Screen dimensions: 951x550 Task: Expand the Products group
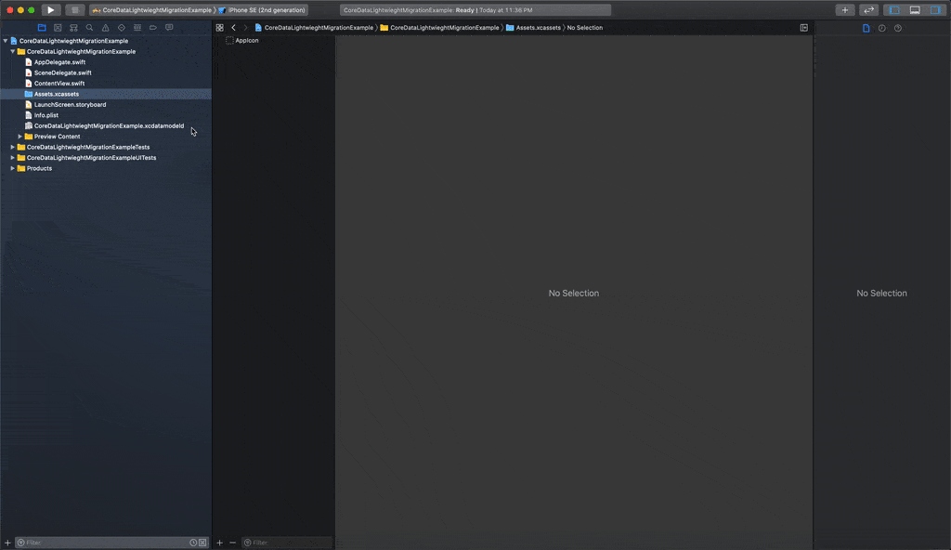[x=12, y=168]
